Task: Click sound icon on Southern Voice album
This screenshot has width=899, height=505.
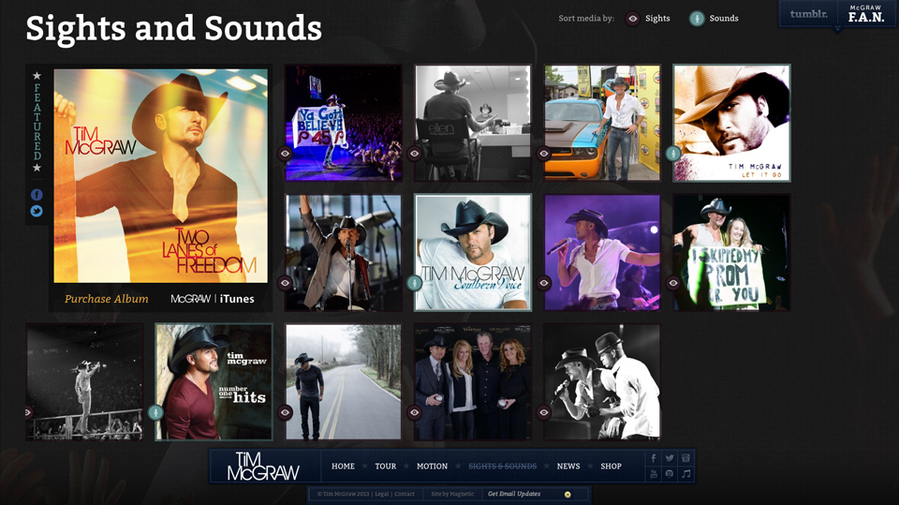Action: [x=414, y=283]
